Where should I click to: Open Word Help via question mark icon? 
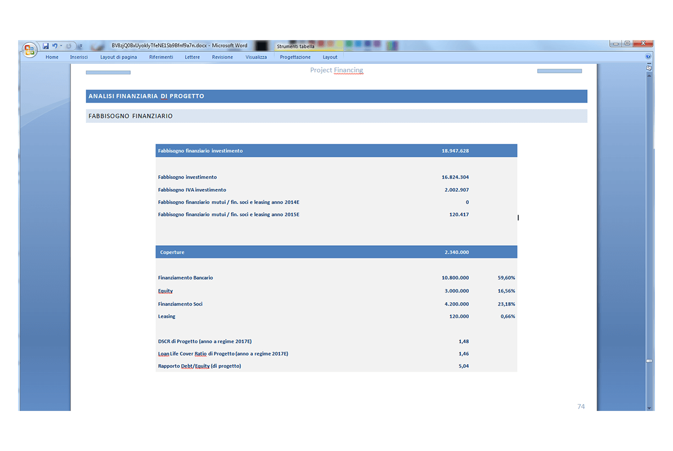click(648, 56)
